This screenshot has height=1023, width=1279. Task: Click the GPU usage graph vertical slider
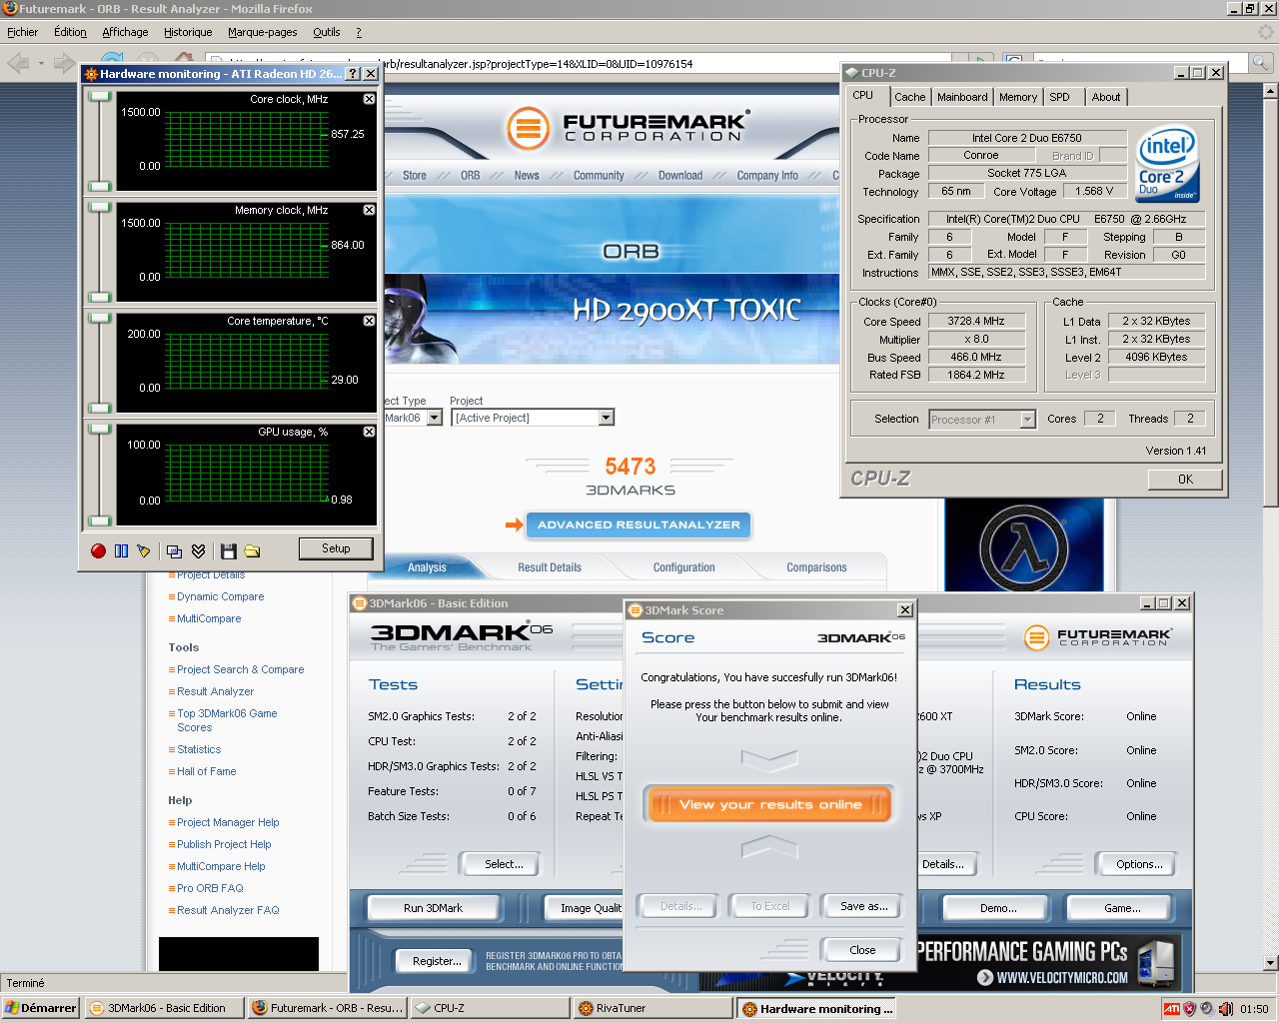point(99,475)
